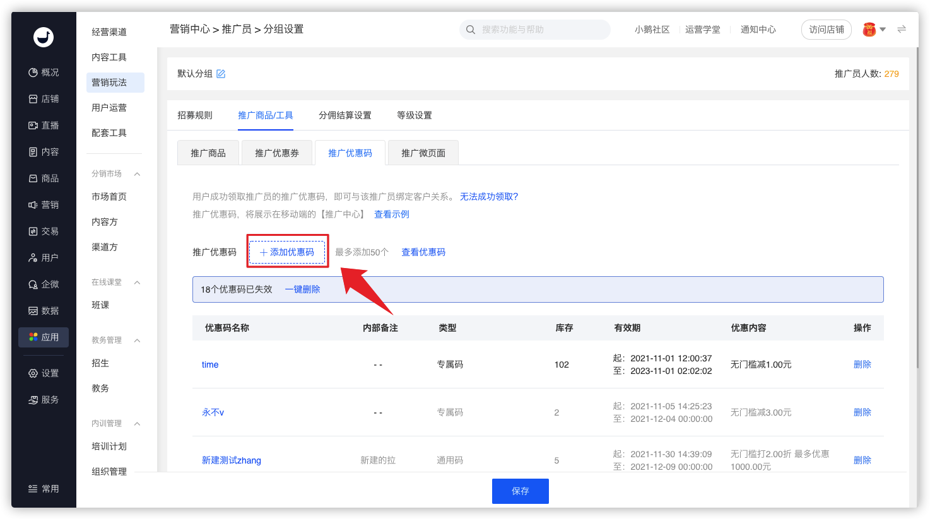The width and height of the screenshot is (930, 519).
Task: Go to 直播 live section in sidebar
Action: [33, 125]
